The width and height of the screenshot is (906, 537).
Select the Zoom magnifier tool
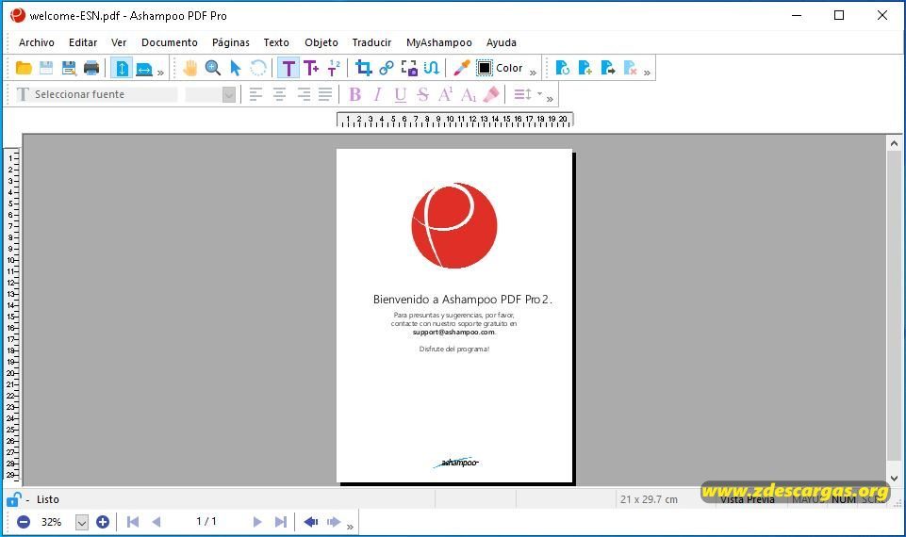tap(213, 68)
